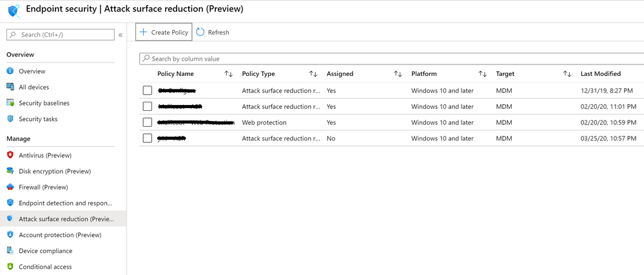Go to Security baselines
644x275 pixels.
coord(44,103)
